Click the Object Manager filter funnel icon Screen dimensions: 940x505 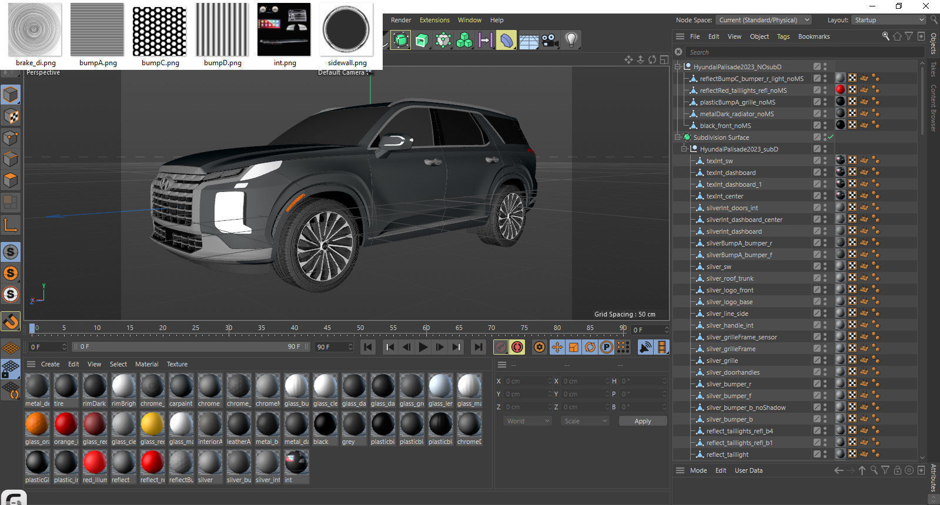tap(909, 36)
